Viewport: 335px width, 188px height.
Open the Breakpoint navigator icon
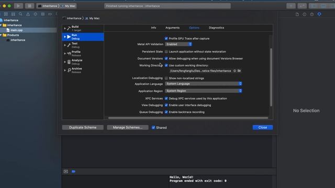[x=50, y=14]
